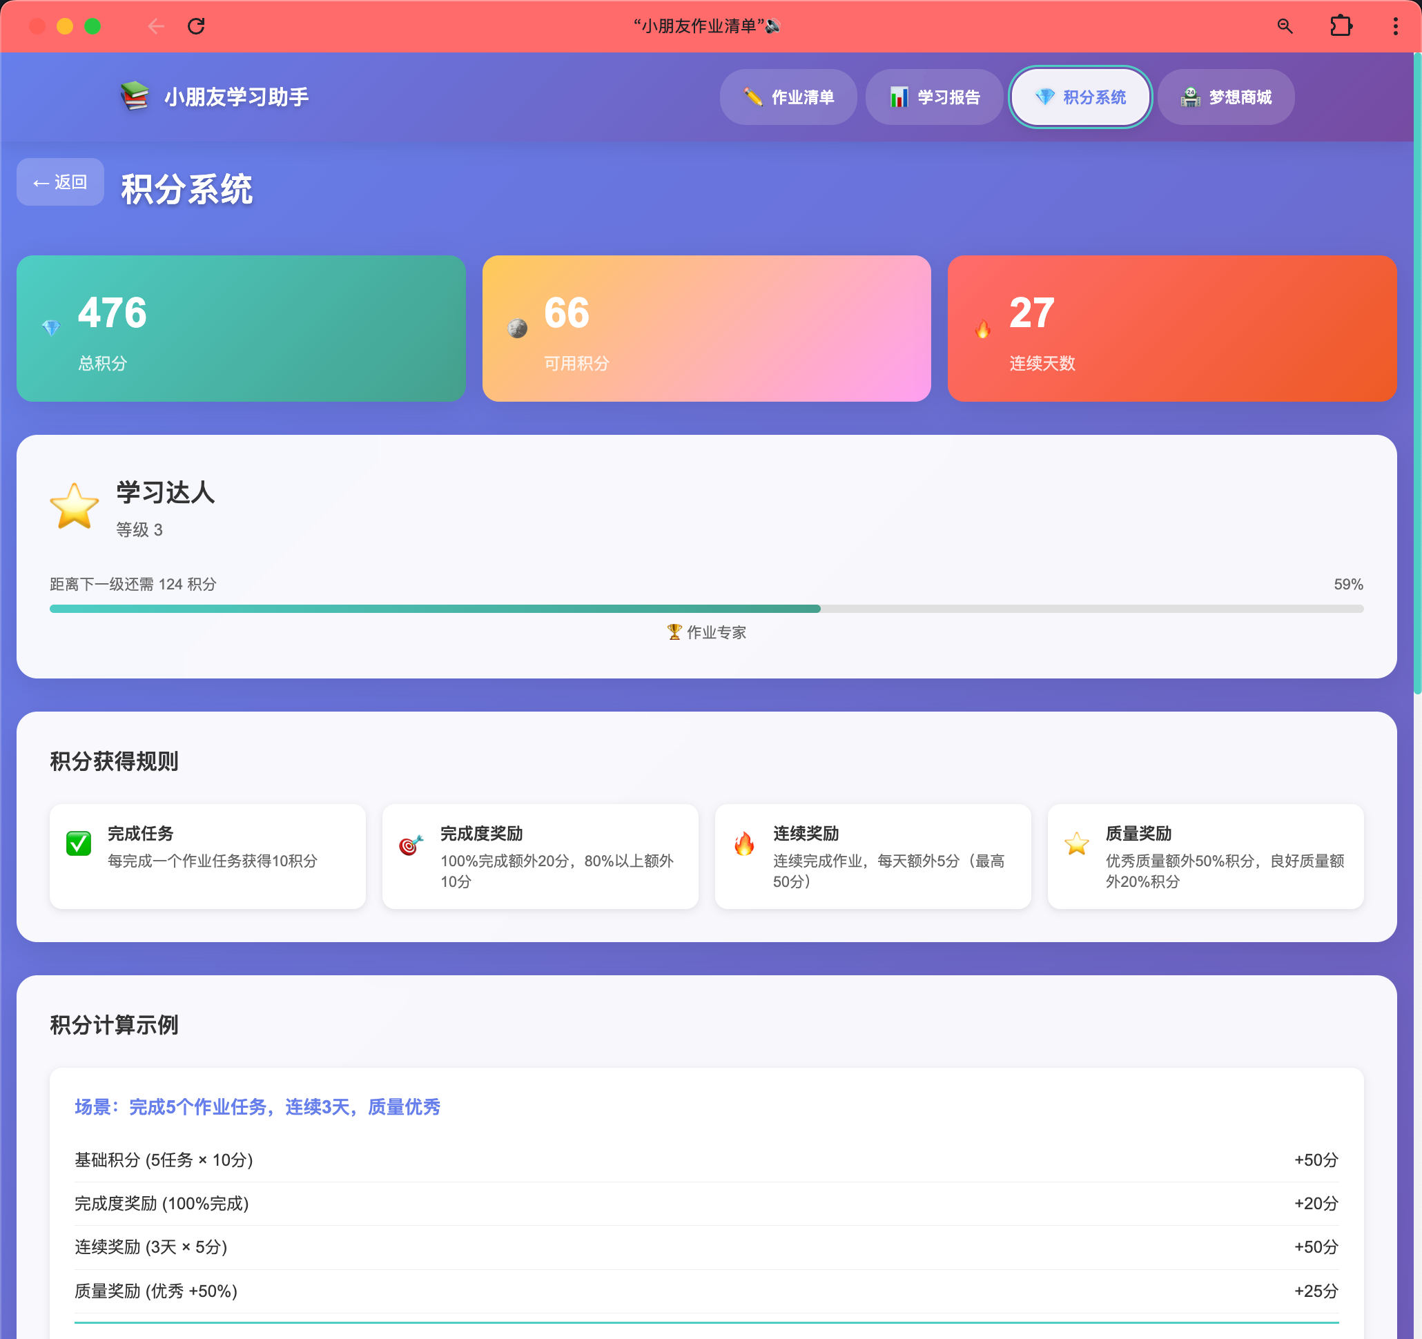Go to the 梦想商城 tab
1422x1339 pixels.
[x=1225, y=97]
